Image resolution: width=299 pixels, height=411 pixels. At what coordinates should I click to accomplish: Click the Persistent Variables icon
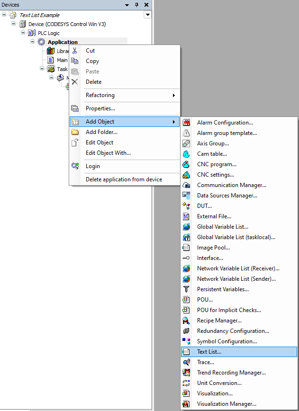186,289
